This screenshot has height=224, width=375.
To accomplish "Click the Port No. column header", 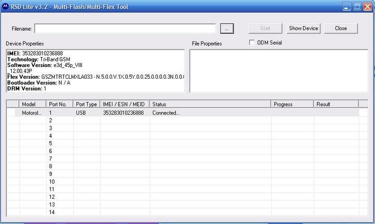I will (x=60, y=104).
